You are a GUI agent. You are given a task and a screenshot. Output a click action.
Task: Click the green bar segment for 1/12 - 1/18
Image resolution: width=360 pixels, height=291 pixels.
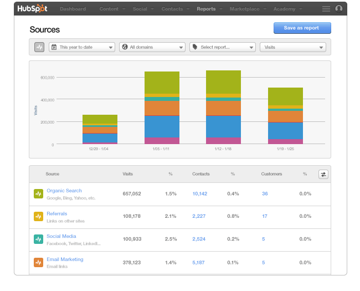[x=223, y=81]
